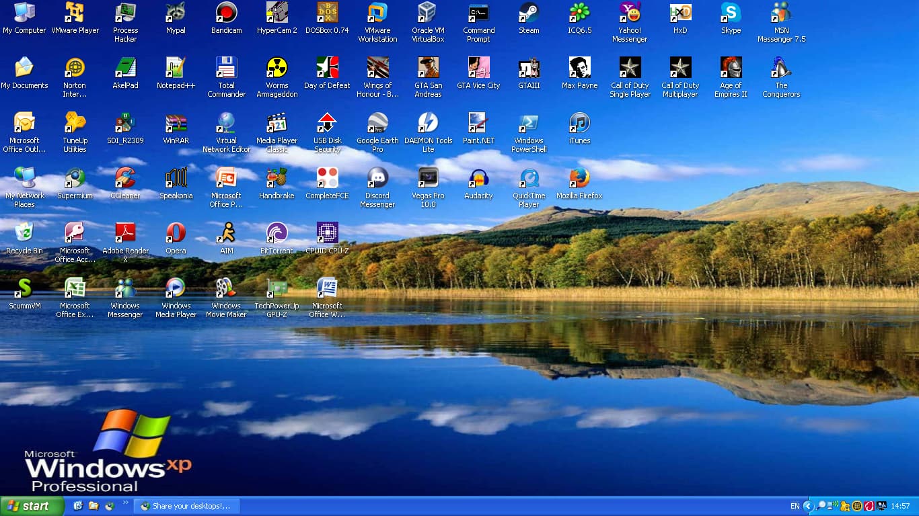Click the Audacity headphones icon
This screenshot has width=919, height=516.
click(x=478, y=179)
